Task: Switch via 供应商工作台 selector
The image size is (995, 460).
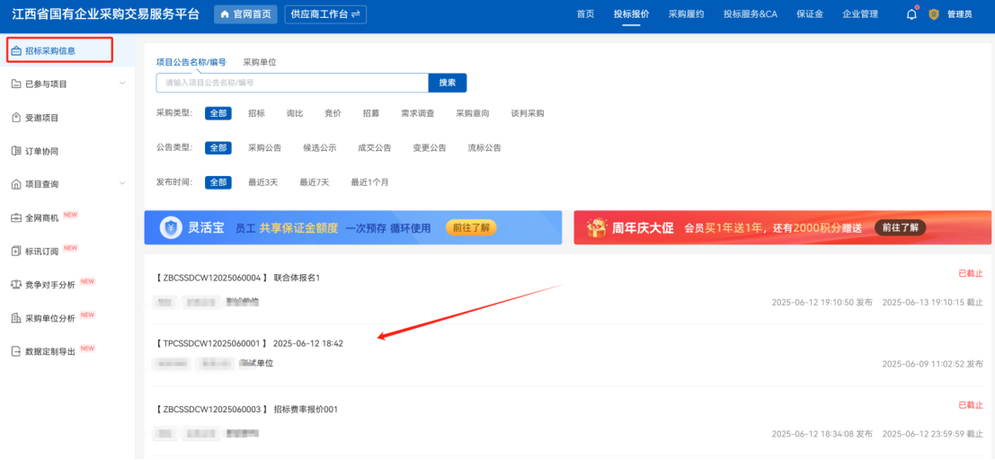Action: 325,14
